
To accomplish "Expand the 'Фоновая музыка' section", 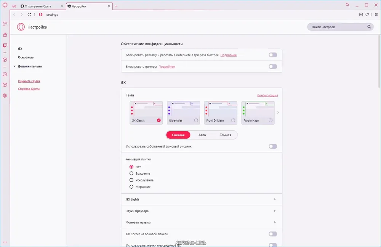I will click(202, 223).
